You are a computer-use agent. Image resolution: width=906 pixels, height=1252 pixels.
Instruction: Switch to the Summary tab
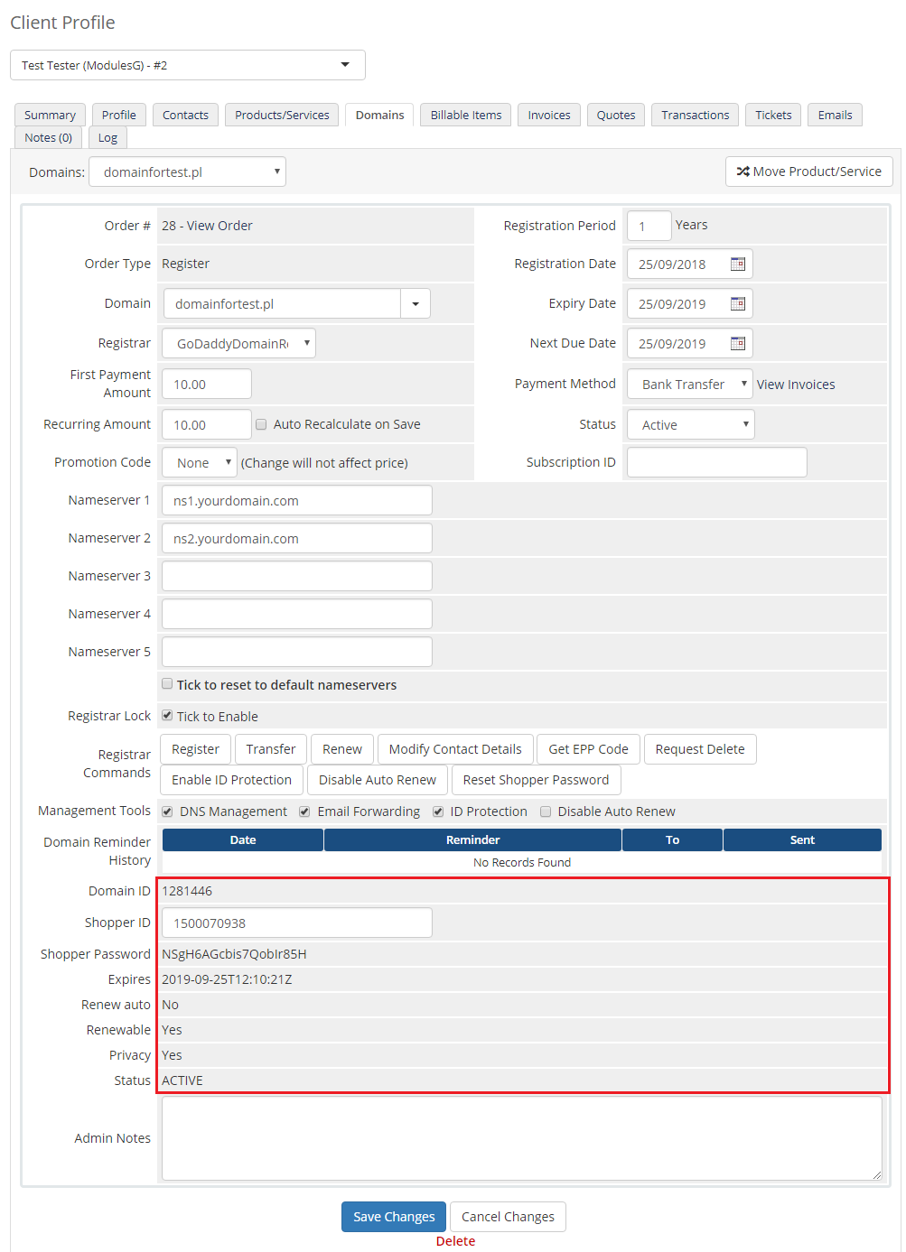[x=50, y=115]
